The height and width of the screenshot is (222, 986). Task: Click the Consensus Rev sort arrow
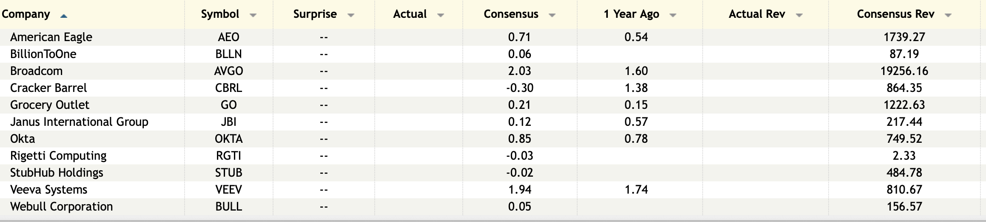click(948, 16)
